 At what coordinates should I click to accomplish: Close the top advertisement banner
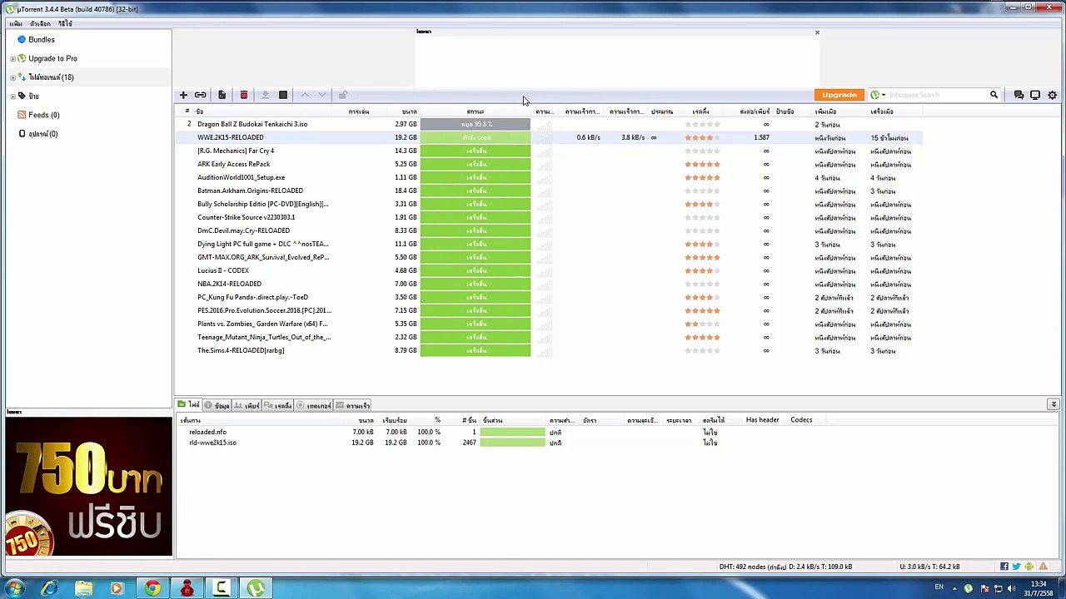[x=817, y=32]
